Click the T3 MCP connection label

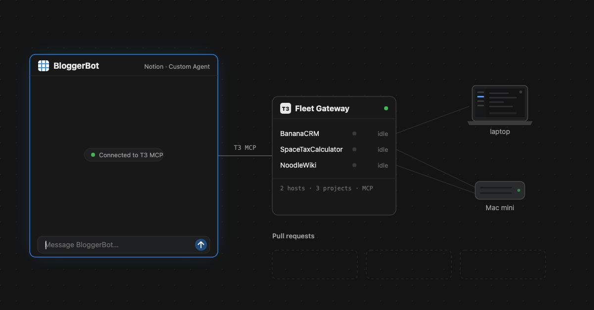(x=245, y=147)
